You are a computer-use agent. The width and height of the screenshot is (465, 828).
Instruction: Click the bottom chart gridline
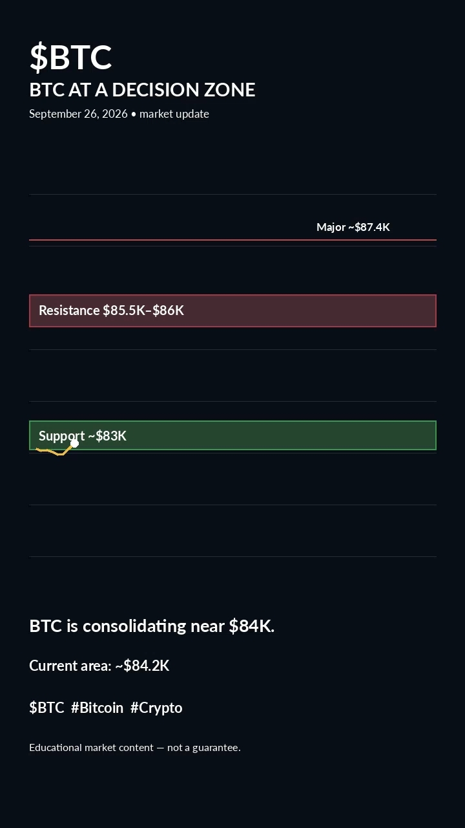[232, 556]
